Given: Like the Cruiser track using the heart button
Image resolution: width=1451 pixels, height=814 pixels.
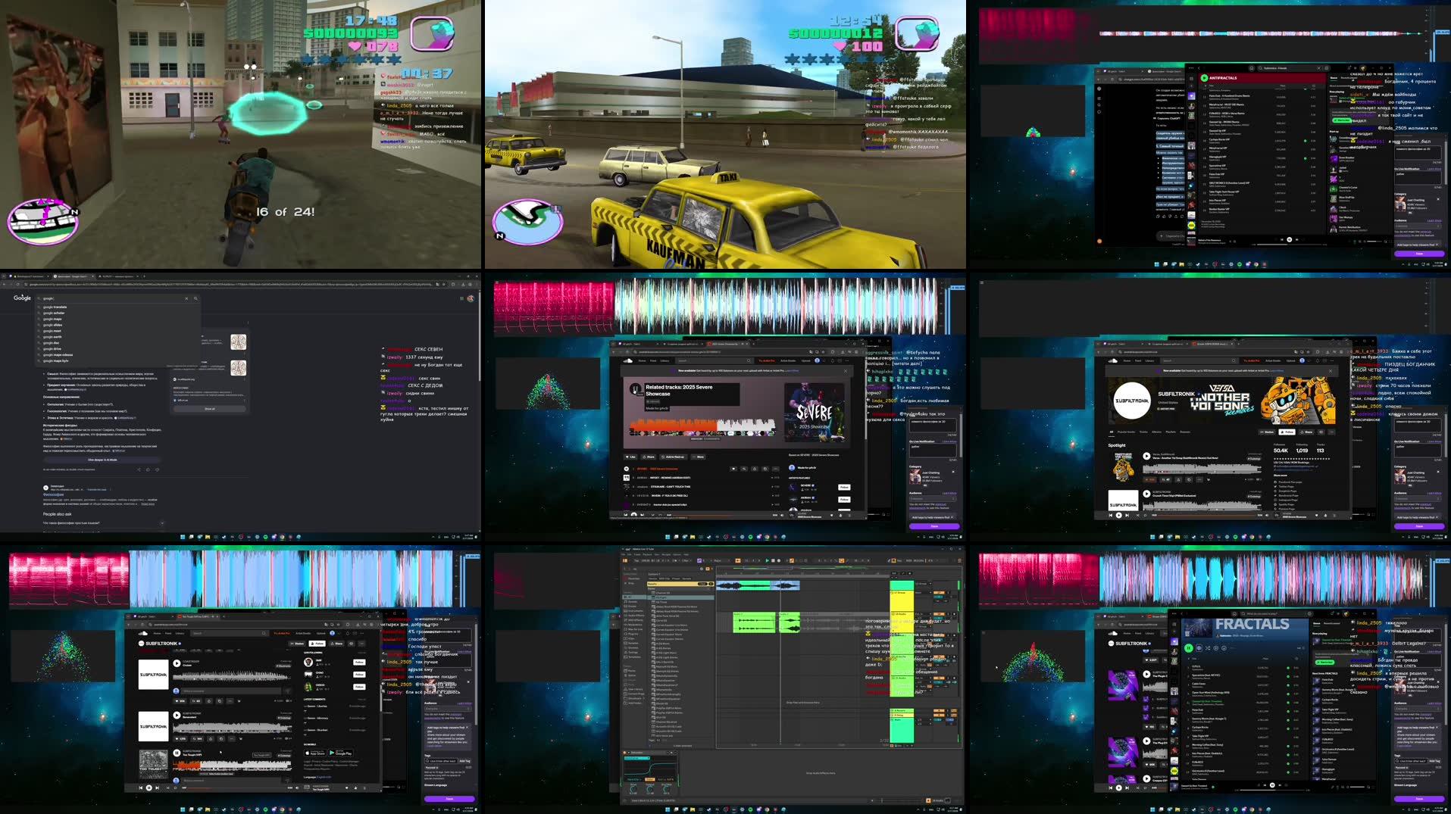Looking at the screenshot, I should point(180,701).
